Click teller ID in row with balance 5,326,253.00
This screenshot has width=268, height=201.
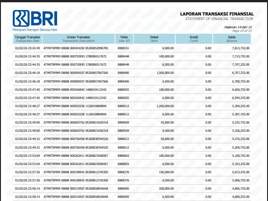pyautogui.click(x=123, y=130)
